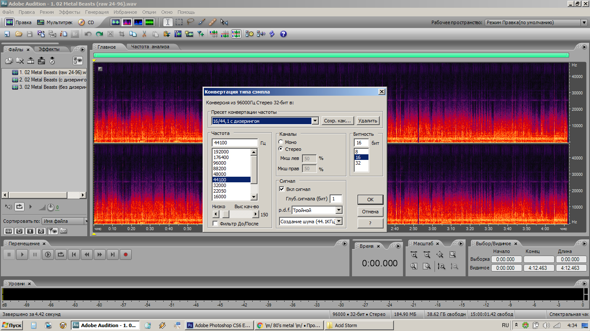The height and width of the screenshot is (331, 590).
Task: Click the open folder icon in toolbar
Action: coord(19,34)
